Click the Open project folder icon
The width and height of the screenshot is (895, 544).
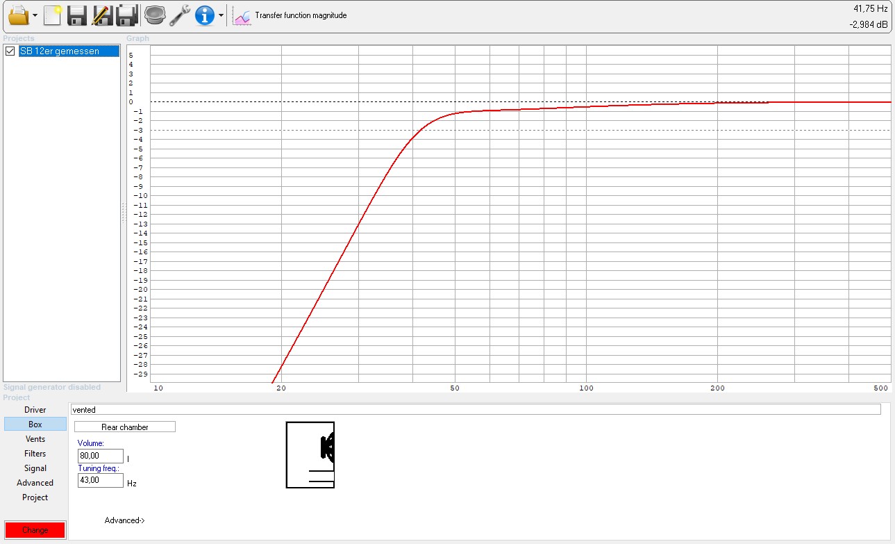click(x=18, y=15)
